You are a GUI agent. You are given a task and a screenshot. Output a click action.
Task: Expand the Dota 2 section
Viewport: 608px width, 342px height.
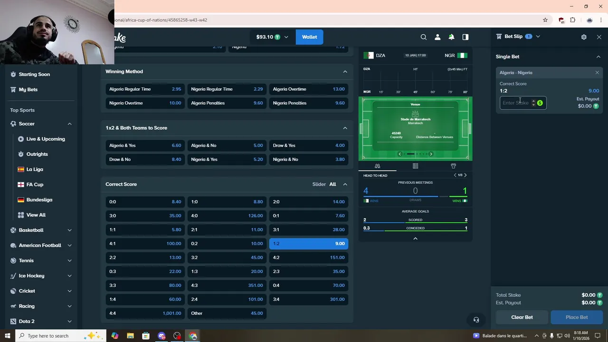click(69, 322)
